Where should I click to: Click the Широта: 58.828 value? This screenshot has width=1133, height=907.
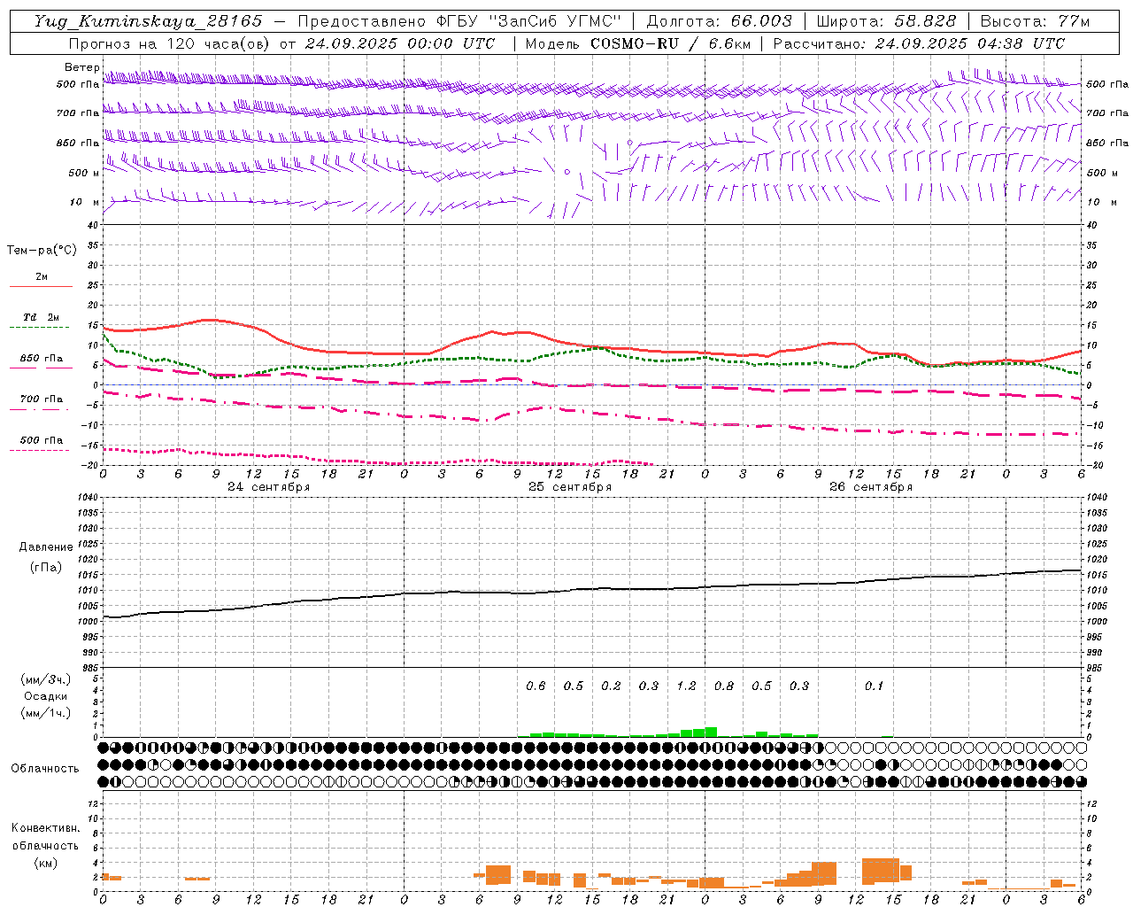[x=886, y=21]
